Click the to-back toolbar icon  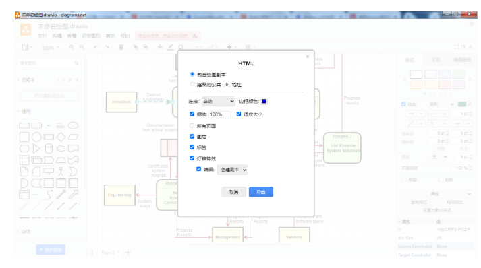[146, 47]
